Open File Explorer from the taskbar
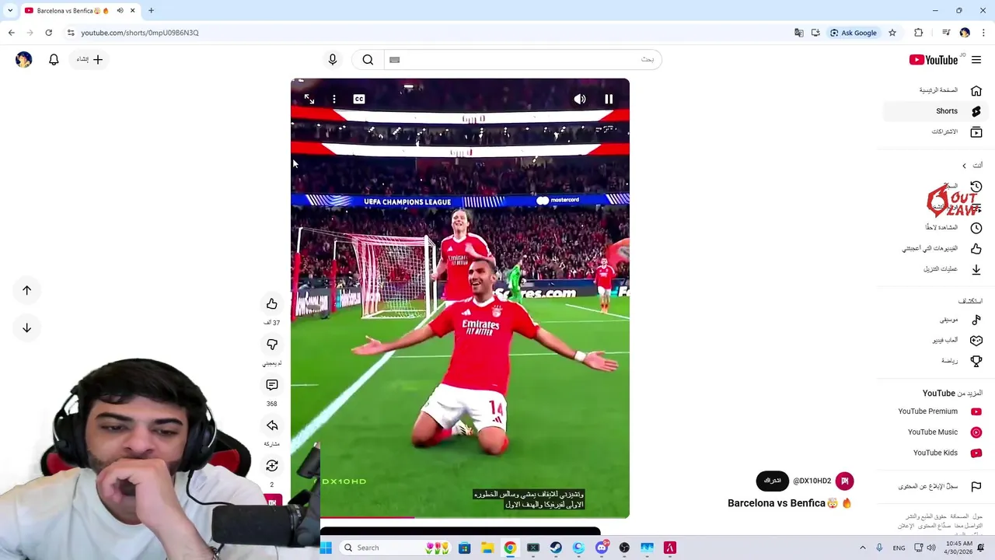995x560 pixels. point(487,548)
